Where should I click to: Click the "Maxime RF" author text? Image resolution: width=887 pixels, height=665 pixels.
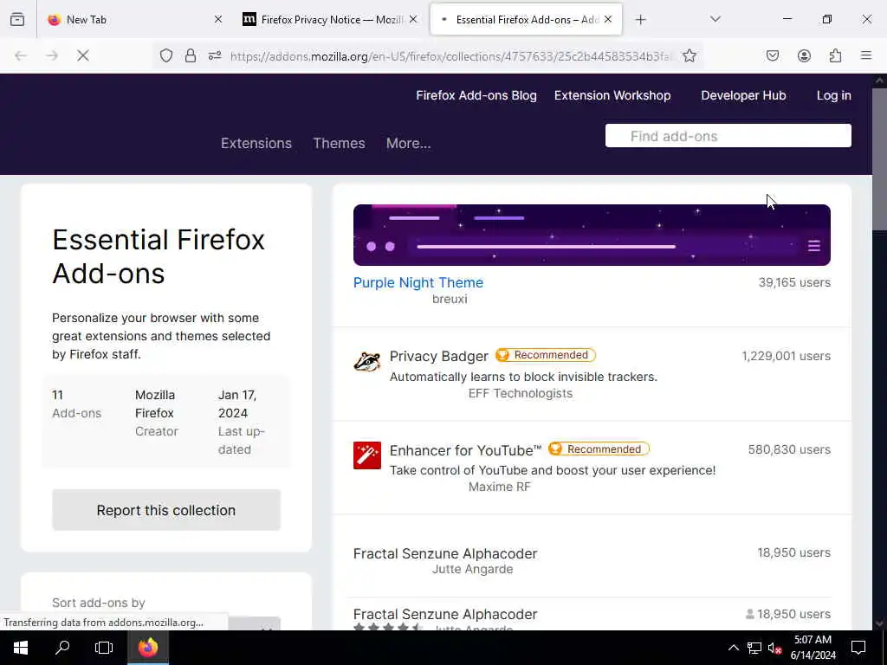(x=500, y=487)
